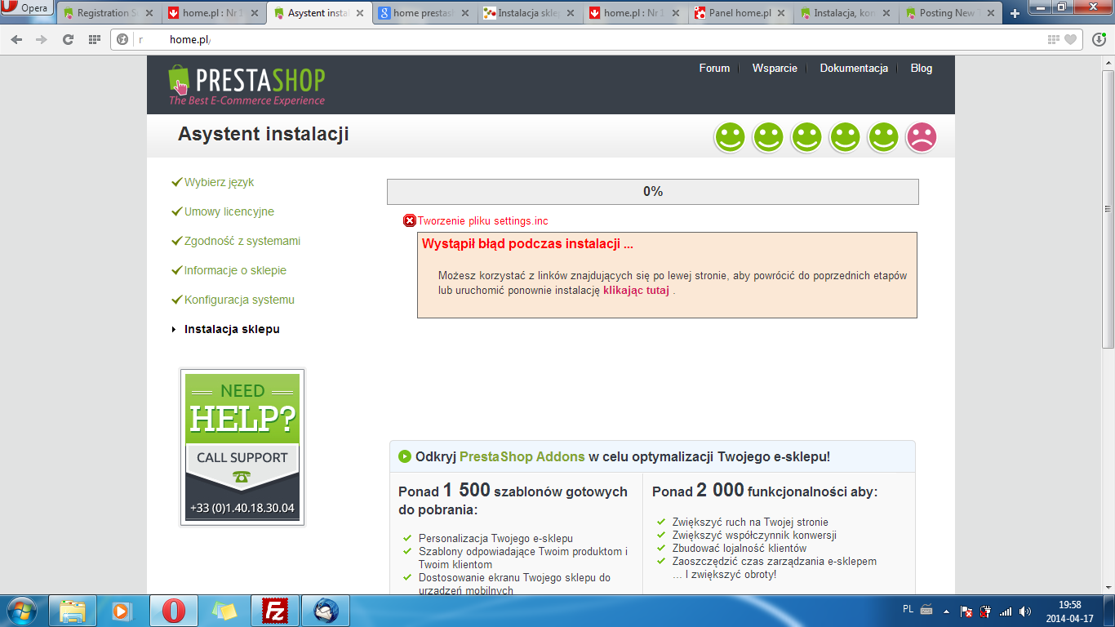
Task: Click the green play icon beside Odkryj
Action: (x=405, y=456)
